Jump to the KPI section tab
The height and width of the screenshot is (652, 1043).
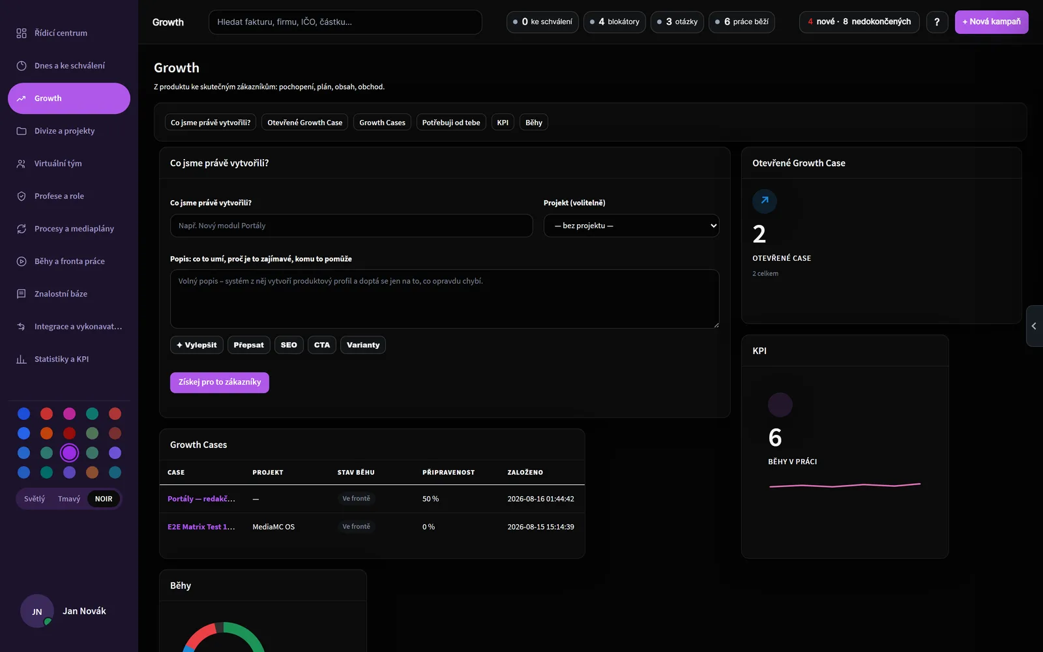(x=503, y=123)
